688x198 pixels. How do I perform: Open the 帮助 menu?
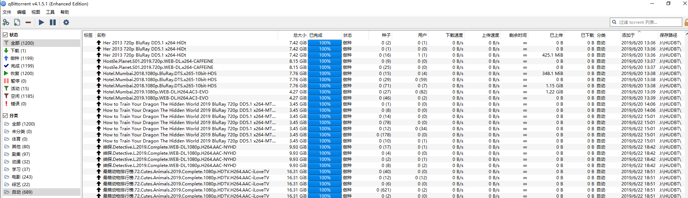pos(65,12)
